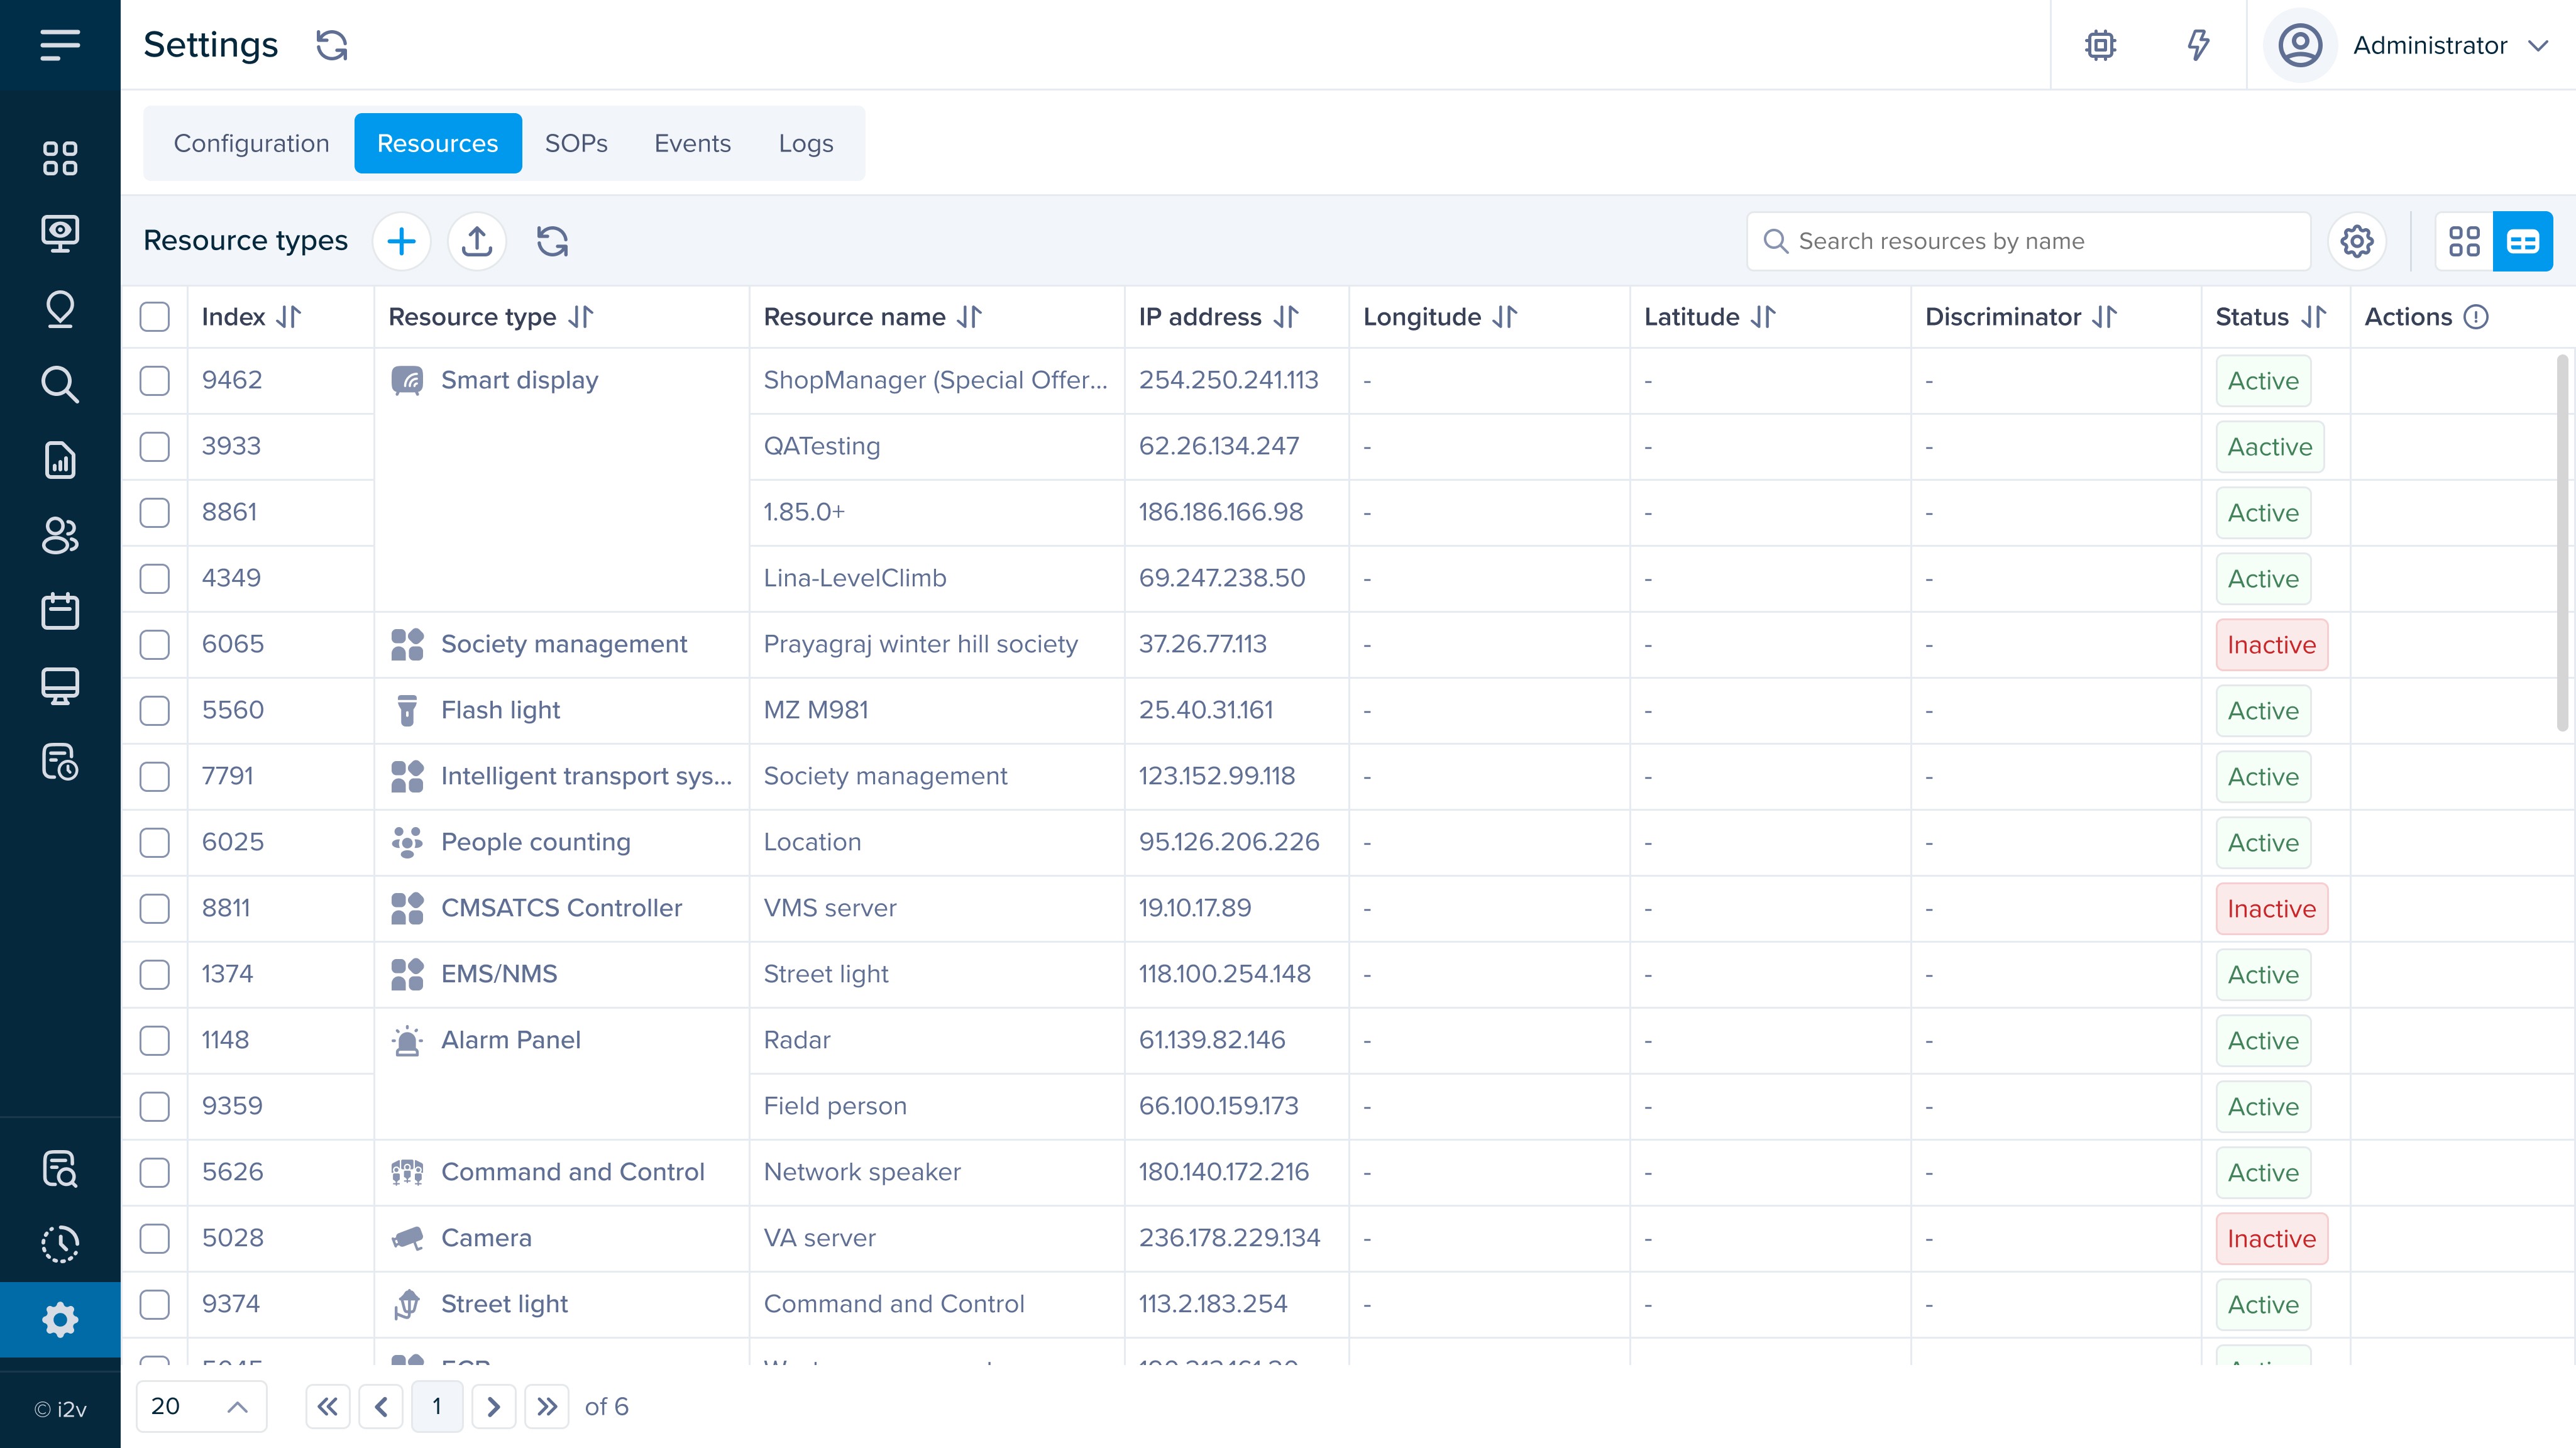Click the chip processor icon in header
The height and width of the screenshot is (1448, 2576).
click(2100, 45)
